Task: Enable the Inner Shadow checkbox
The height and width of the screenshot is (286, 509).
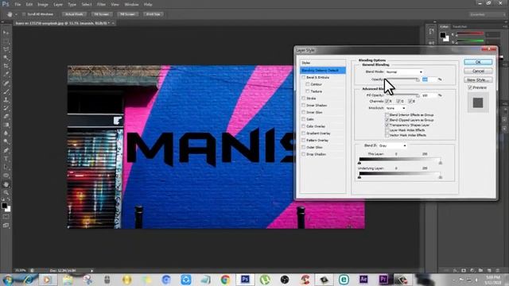Action: tap(304, 106)
